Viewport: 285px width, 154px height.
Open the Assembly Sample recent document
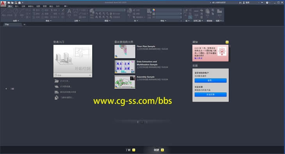pyautogui.click(x=146, y=77)
